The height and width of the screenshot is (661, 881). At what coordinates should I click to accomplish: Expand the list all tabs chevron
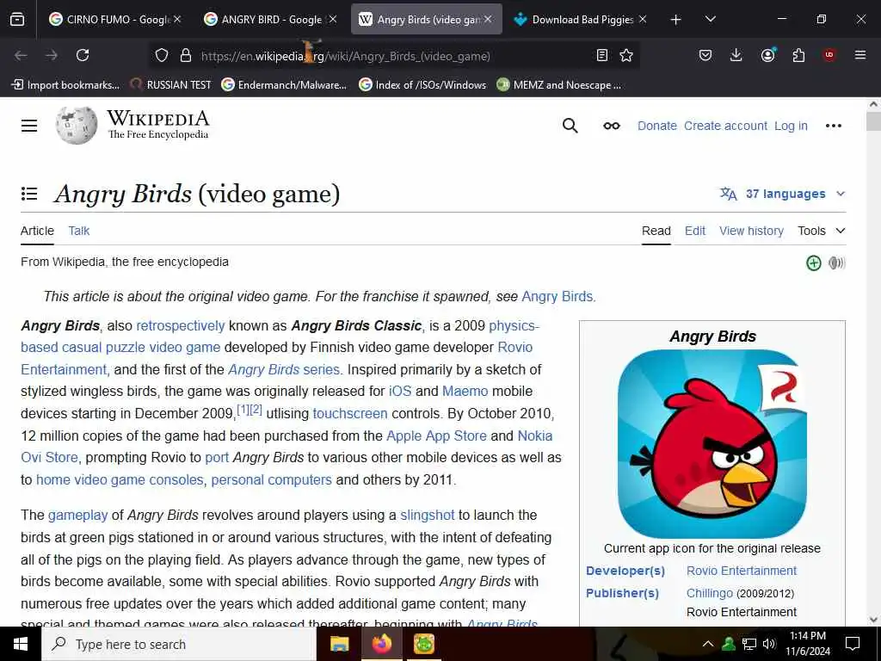point(710,19)
